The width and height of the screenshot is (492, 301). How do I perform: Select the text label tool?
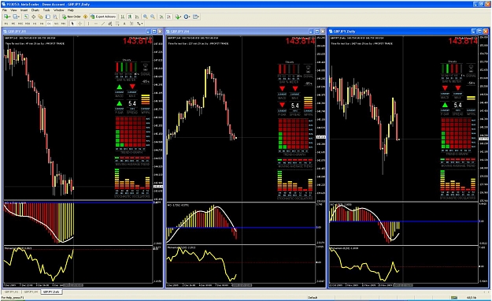pos(131,24)
